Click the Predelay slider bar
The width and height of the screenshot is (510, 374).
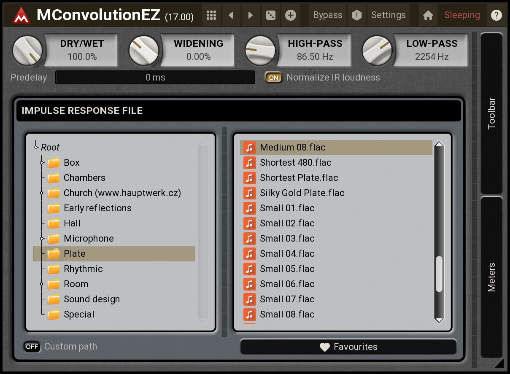click(155, 78)
